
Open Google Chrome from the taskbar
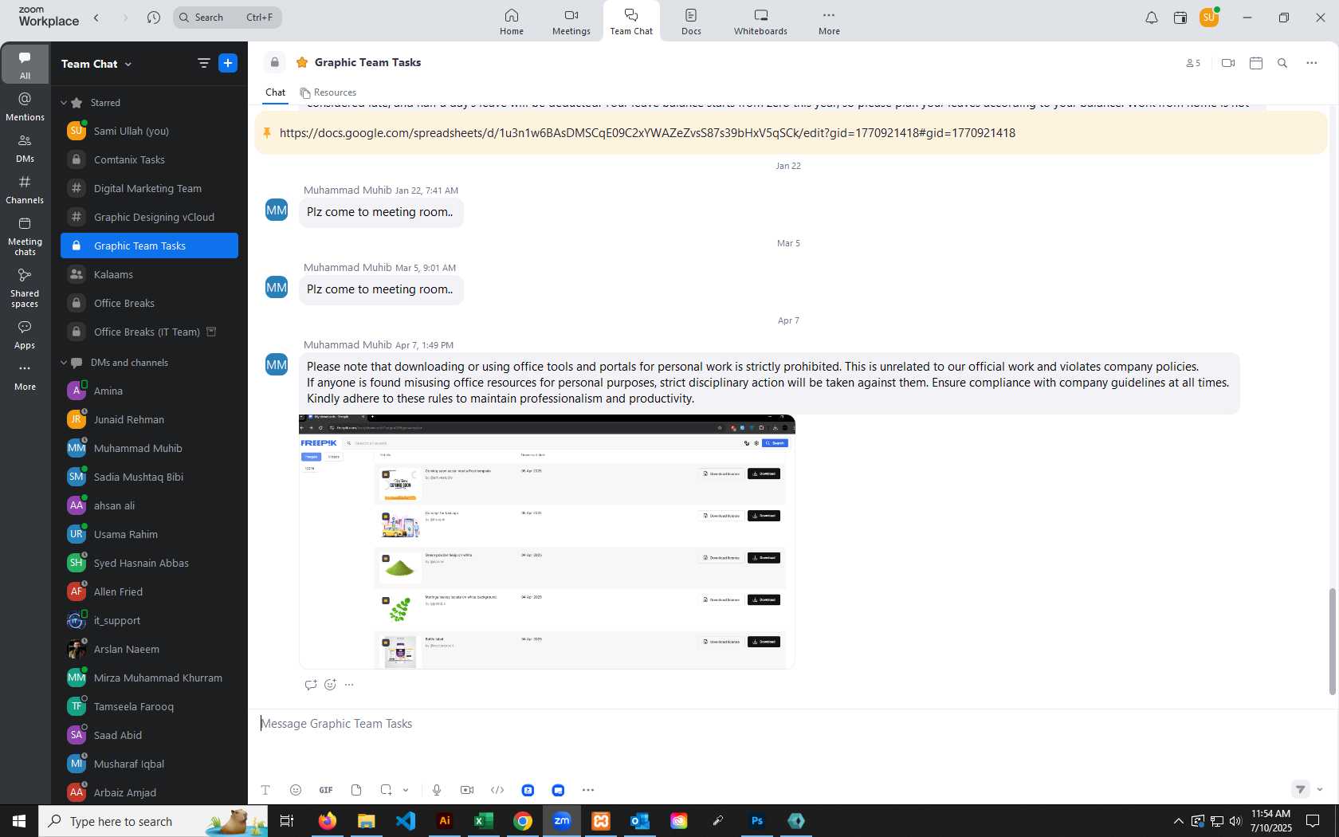click(523, 820)
